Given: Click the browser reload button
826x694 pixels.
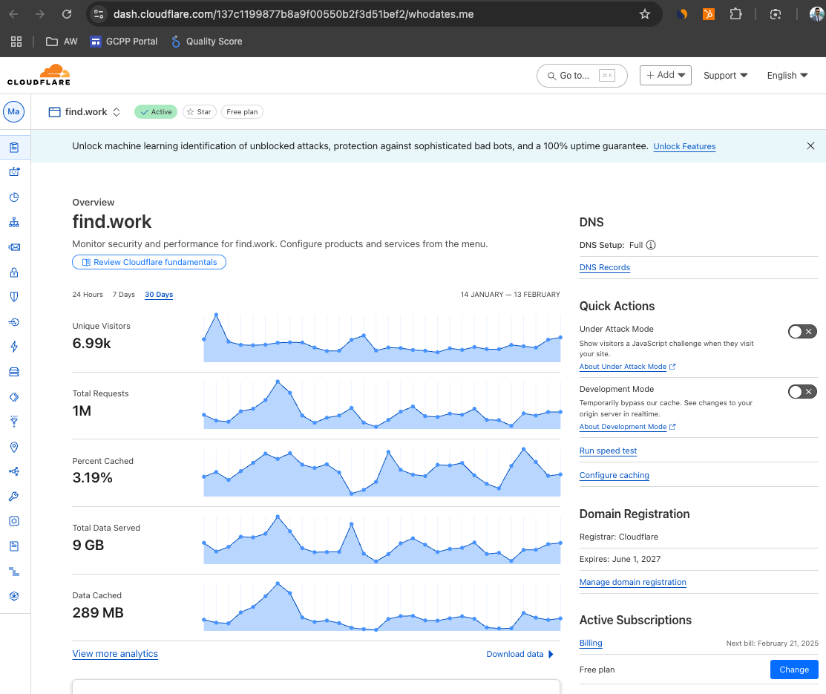Looking at the screenshot, I should [66, 14].
